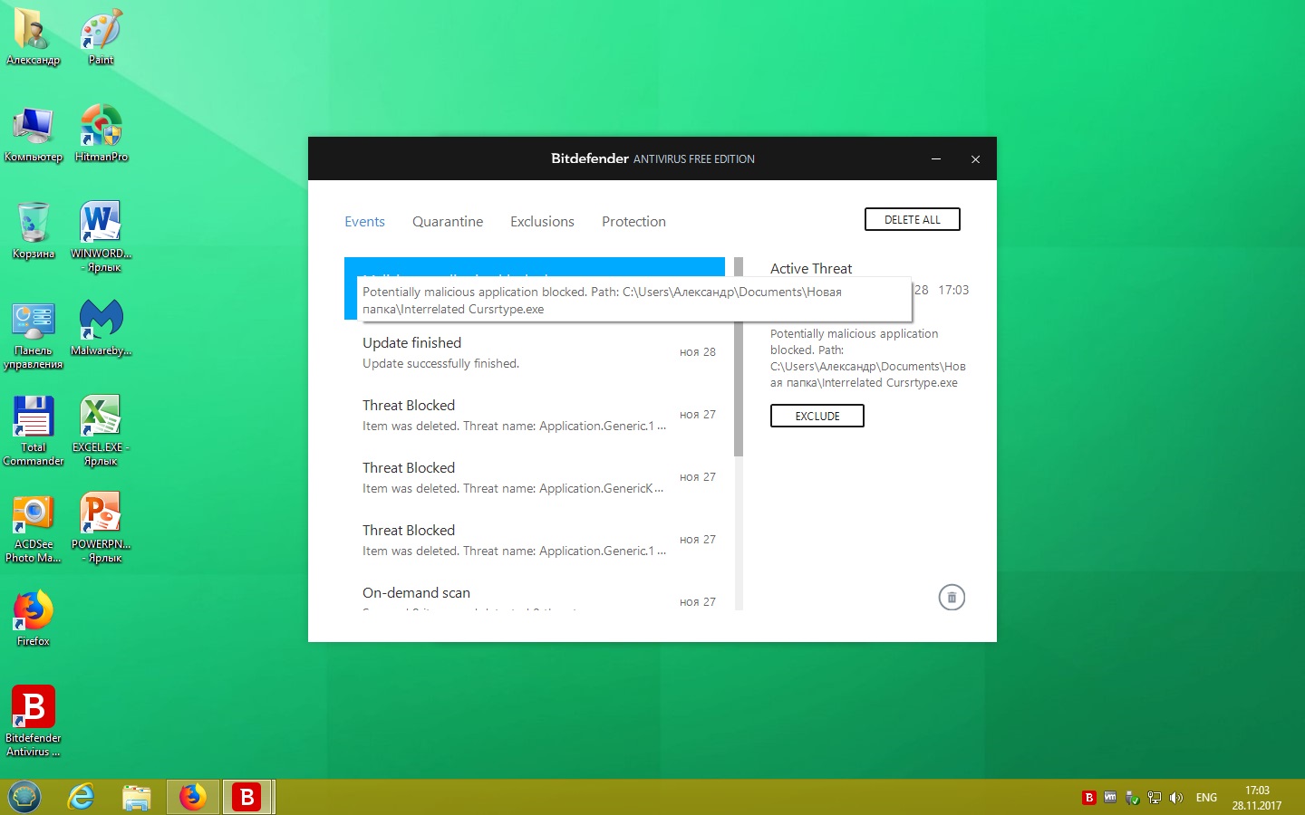Launch HitmanPro from the desktop
1305x815 pixels.
101,134
